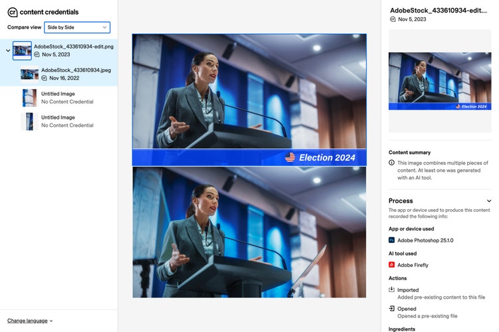Select AdobeStock_433610934-edit.png thumbnail in sidebar

22,50
